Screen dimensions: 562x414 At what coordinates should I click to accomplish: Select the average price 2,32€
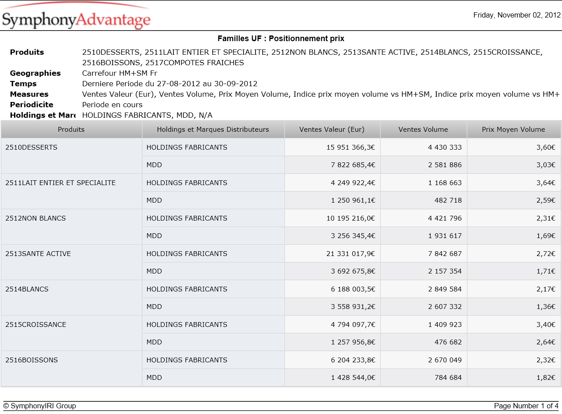[546, 360]
